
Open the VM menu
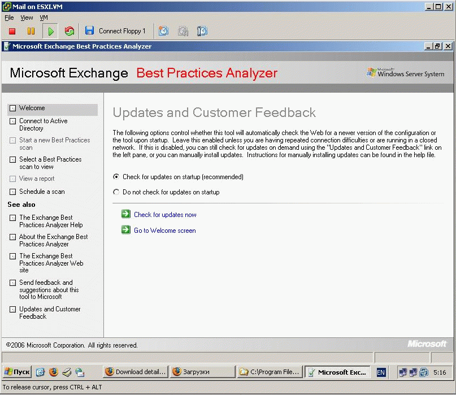click(x=44, y=18)
